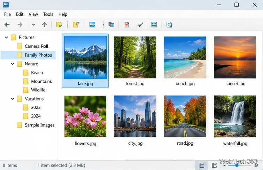Select the waterfall.jpg thumbnail
Viewport: 263px width, 170px height.
(235, 116)
